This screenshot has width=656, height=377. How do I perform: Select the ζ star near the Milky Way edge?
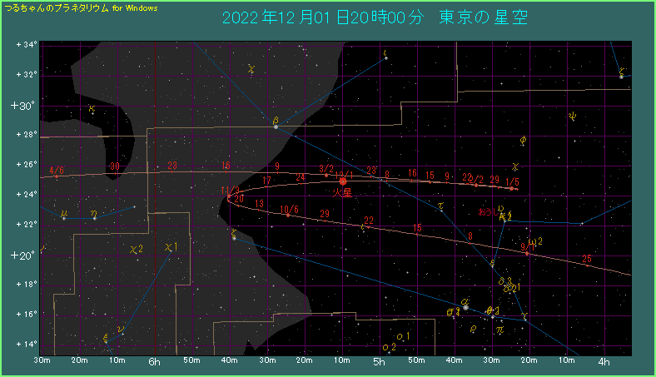234,237
